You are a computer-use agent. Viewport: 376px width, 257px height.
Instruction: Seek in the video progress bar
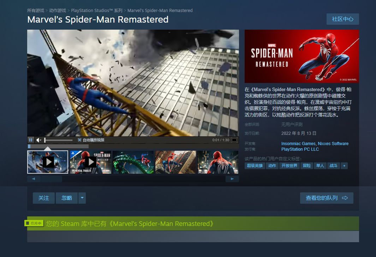point(133,146)
